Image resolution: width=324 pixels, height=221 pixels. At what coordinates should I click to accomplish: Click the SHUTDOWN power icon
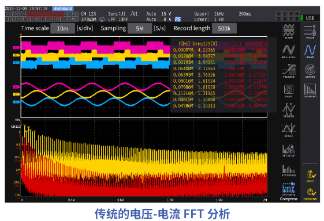[x=310, y=194]
